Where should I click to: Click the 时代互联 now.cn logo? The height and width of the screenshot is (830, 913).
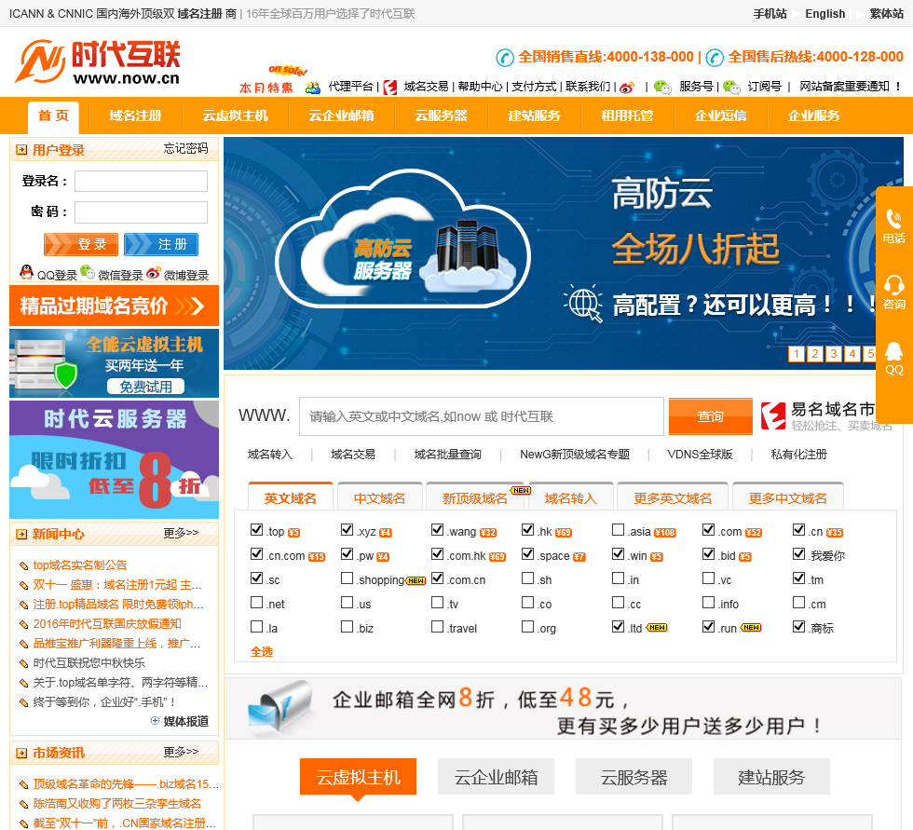pos(98,62)
